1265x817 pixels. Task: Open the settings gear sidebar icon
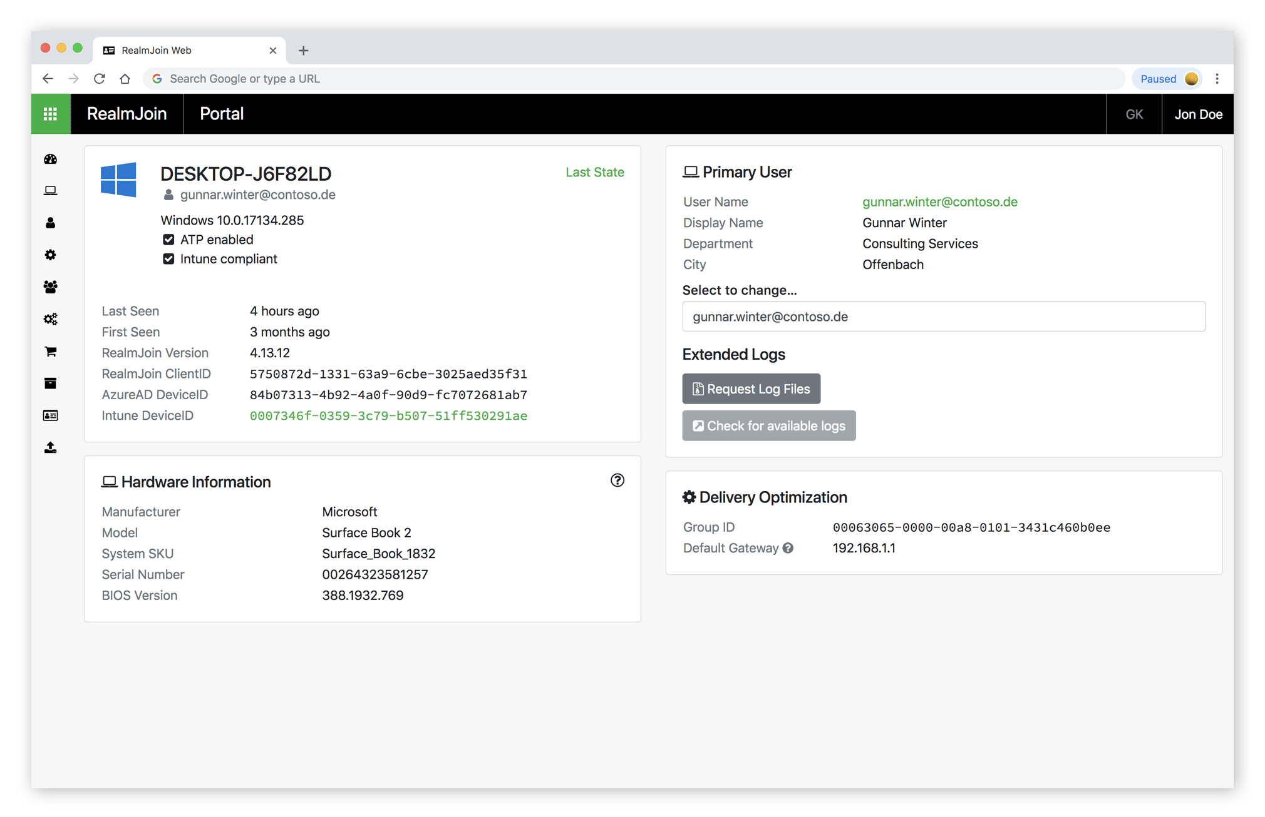(x=51, y=255)
